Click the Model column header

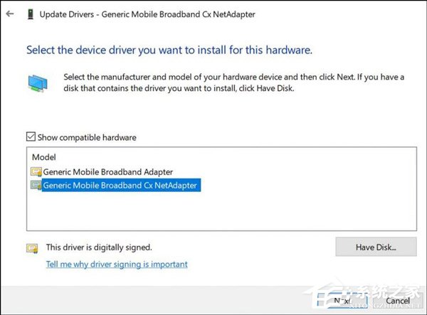point(43,156)
